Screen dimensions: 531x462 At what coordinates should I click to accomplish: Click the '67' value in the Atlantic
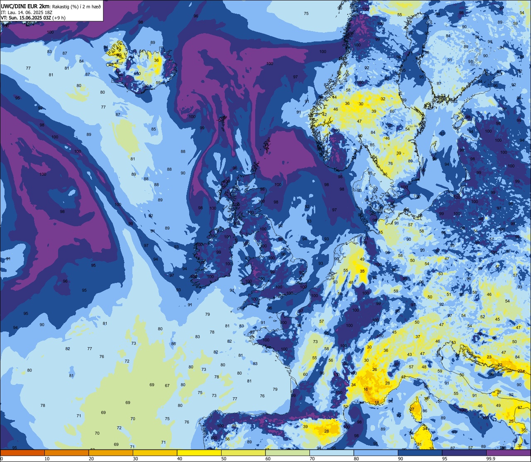[x=167, y=385]
